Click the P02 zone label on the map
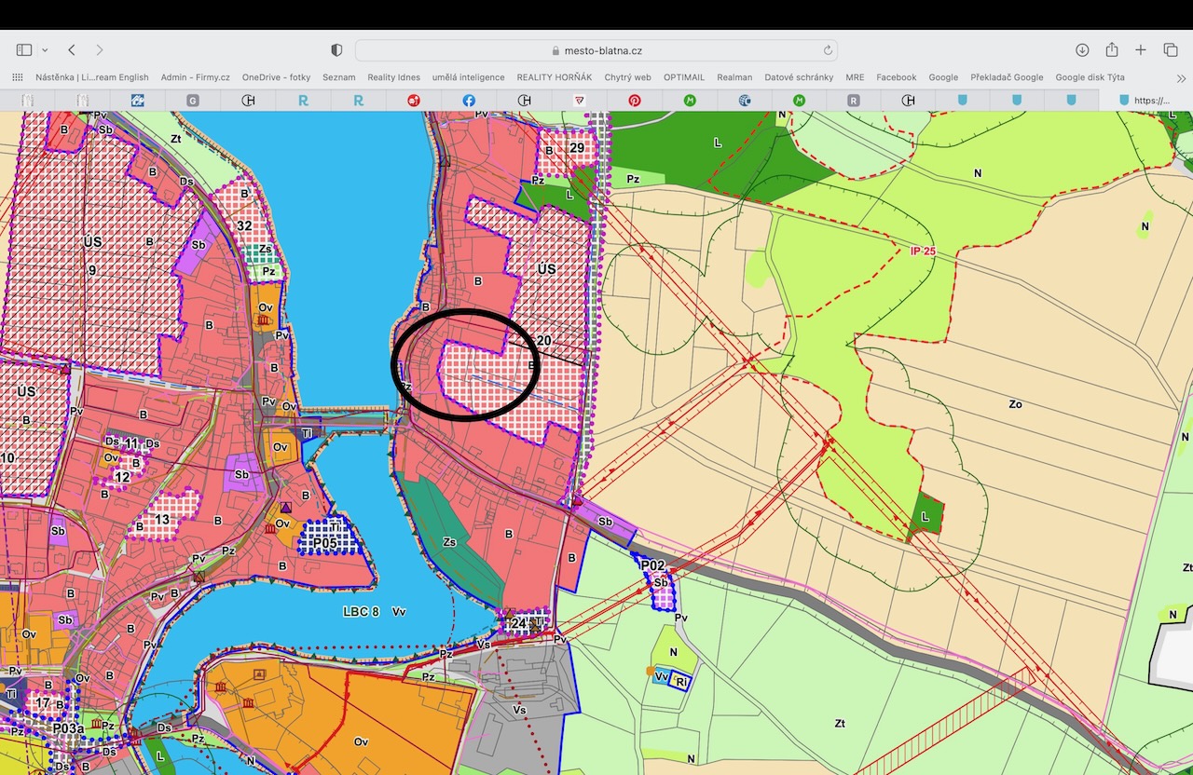Screen dimensions: 1193x775 652,565
